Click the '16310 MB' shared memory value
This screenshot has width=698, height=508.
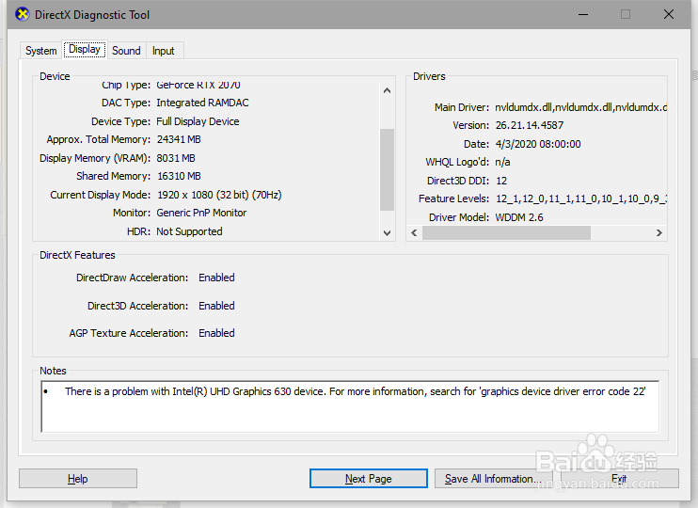179,176
